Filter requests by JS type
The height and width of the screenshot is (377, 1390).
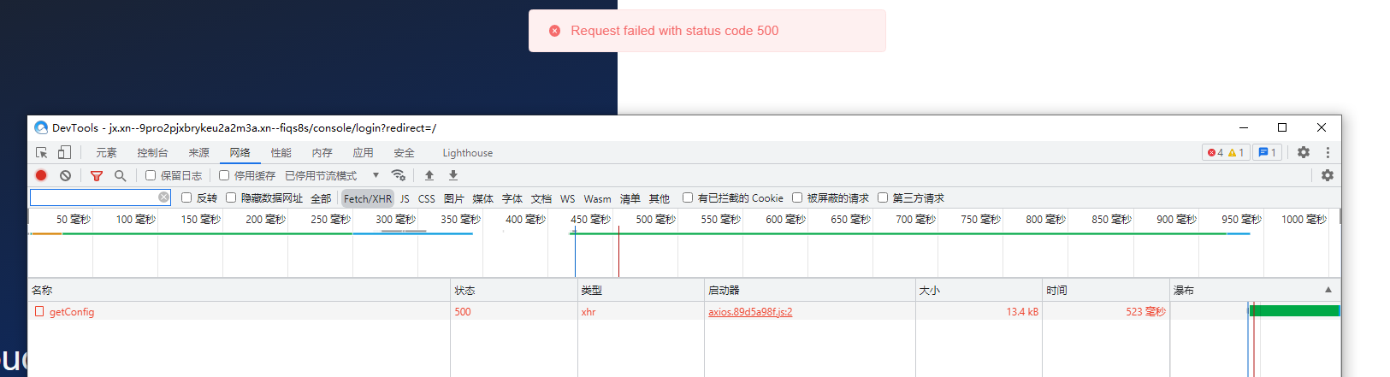[x=405, y=198]
